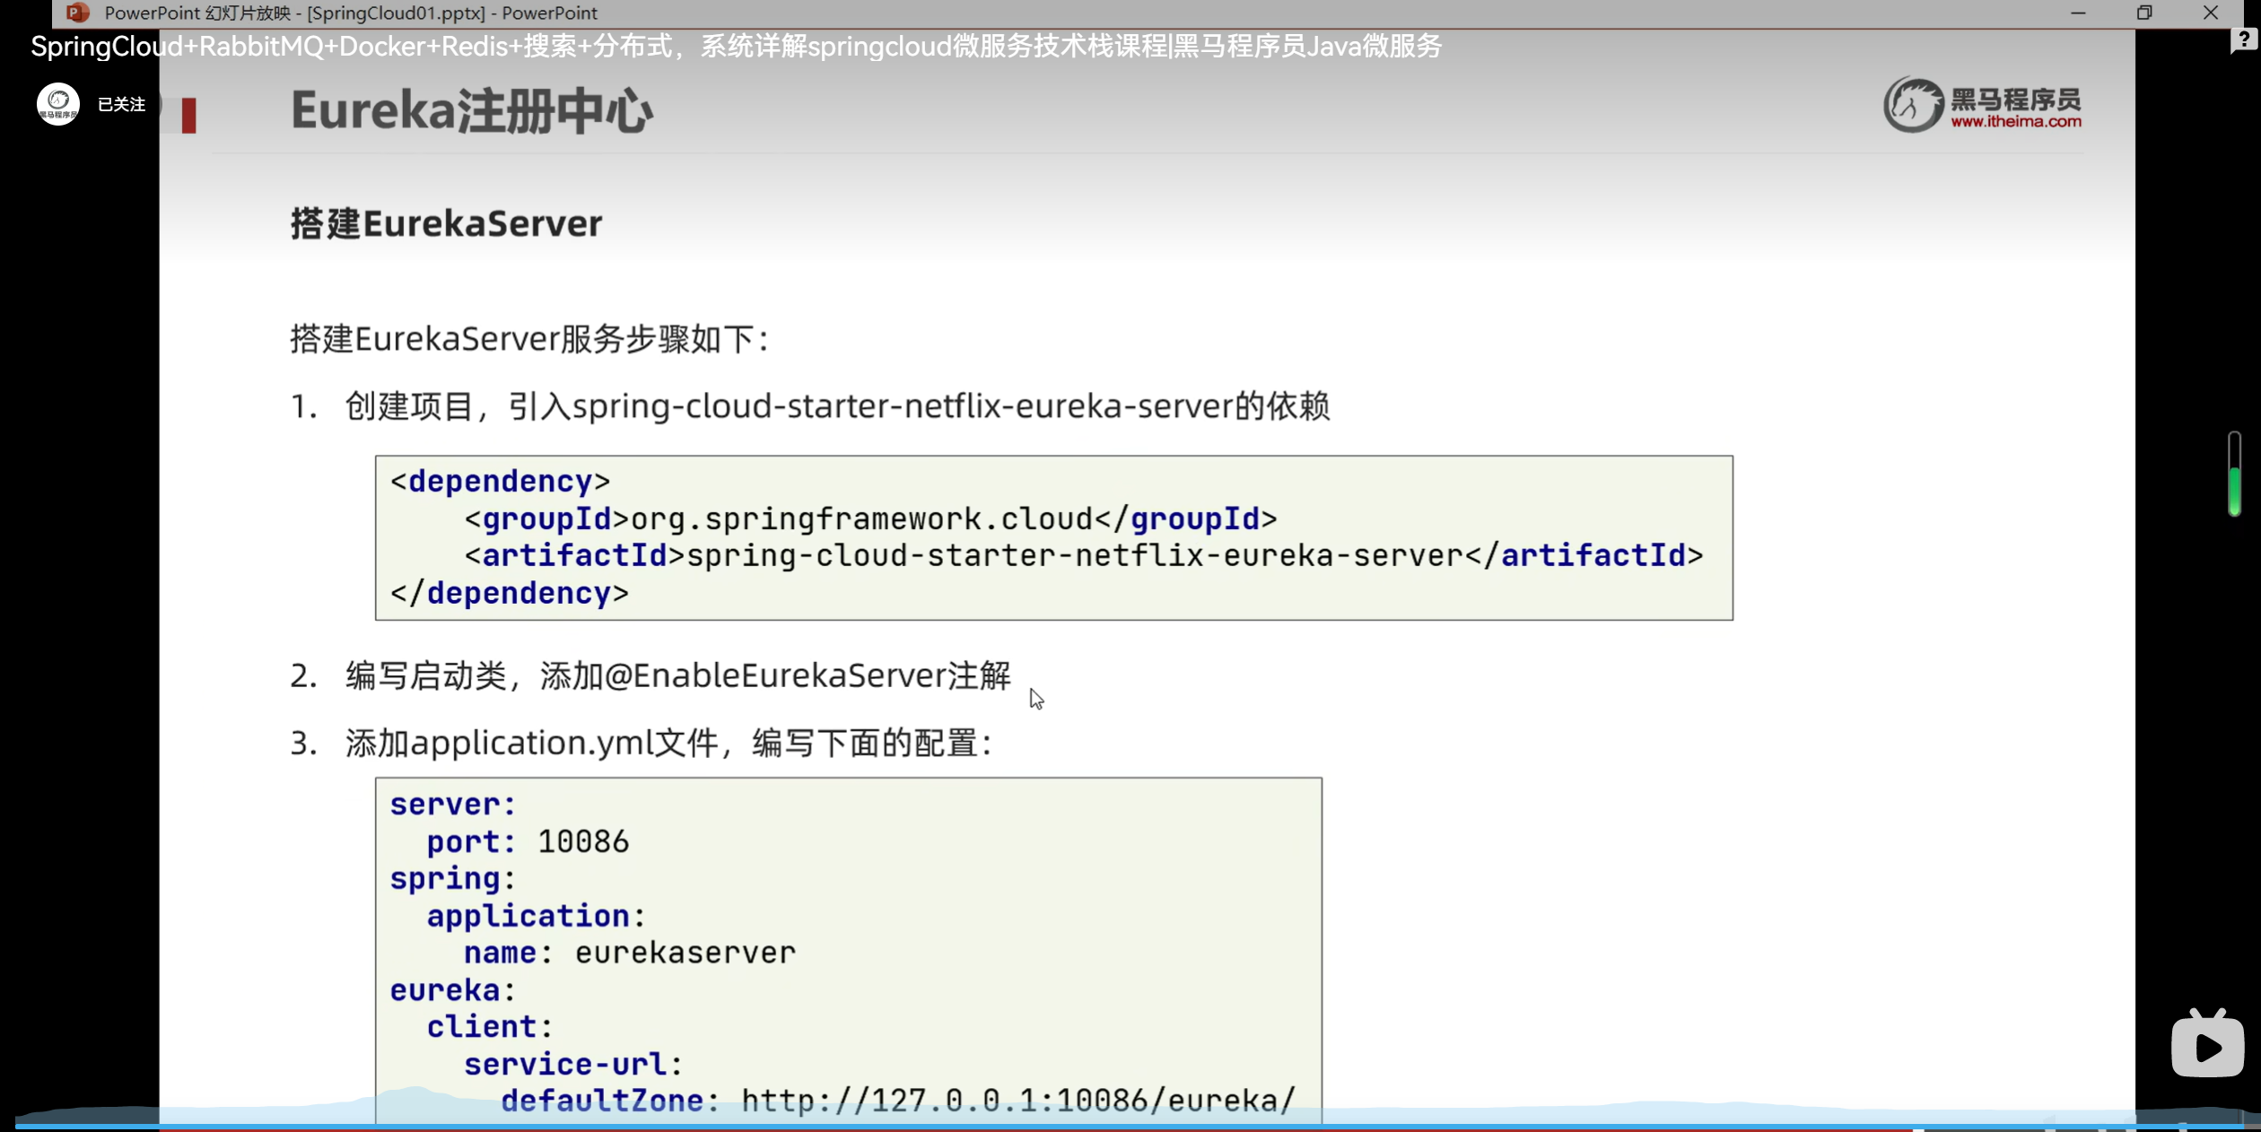
Task: Click the uploader avatar circle
Action: (x=58, y=104)
